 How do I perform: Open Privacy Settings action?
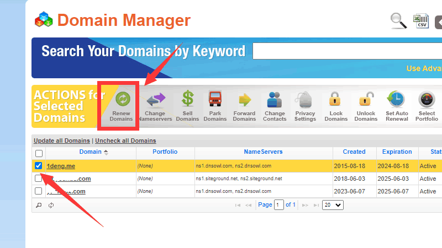tap(305, 107)
